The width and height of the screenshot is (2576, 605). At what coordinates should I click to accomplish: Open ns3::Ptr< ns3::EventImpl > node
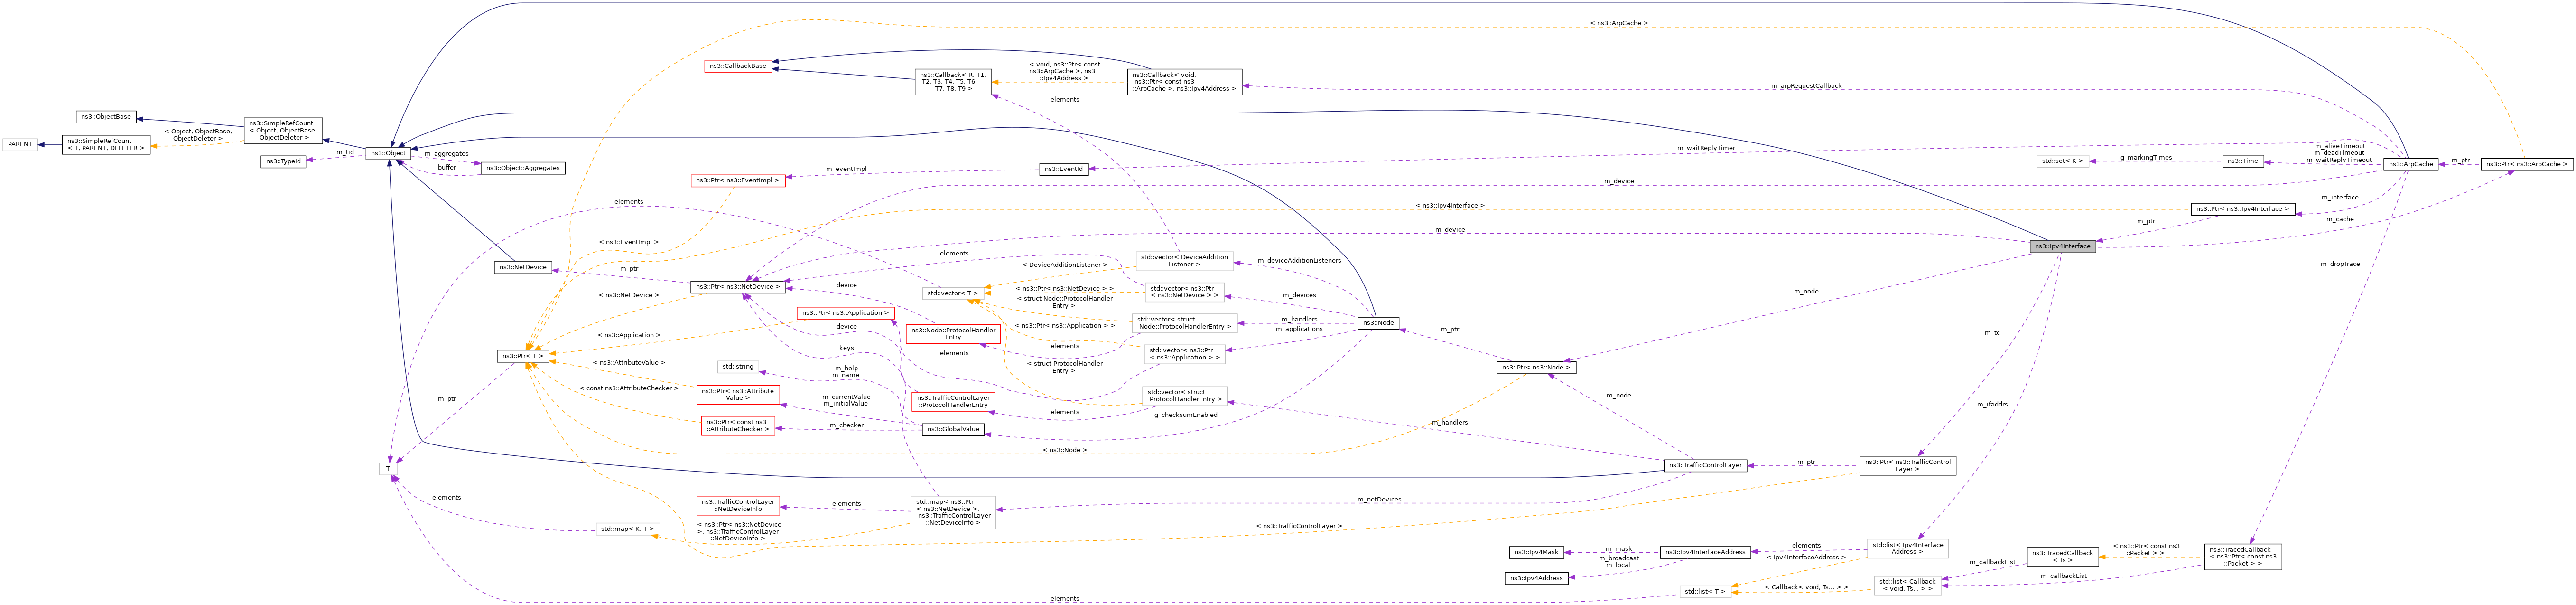click(x=738, y=181)
